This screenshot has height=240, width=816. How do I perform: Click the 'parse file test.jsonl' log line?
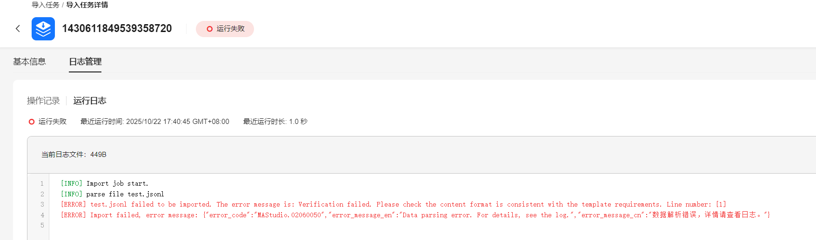(x=113, y=194)
